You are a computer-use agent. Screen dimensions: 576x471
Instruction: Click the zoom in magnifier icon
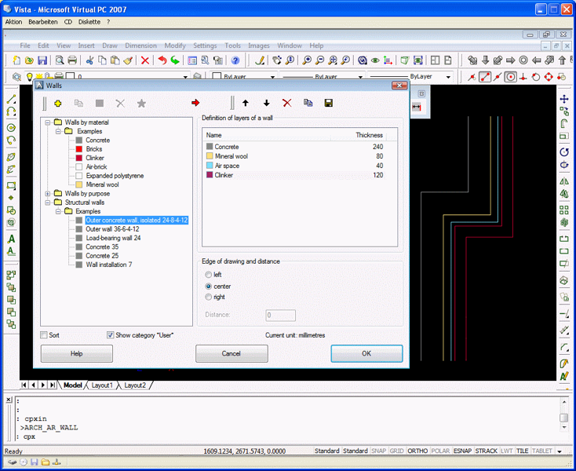coord(307,60)
